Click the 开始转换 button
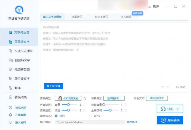191x130 pixels. click(x=170, y=120)
